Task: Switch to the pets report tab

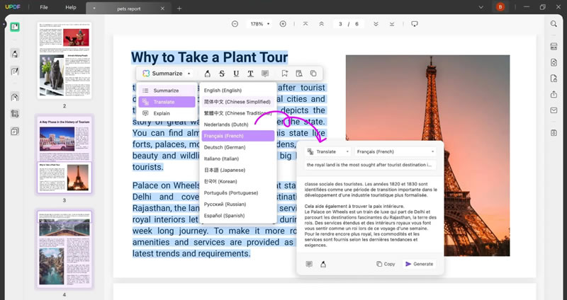Action: [x=129, y=8]
